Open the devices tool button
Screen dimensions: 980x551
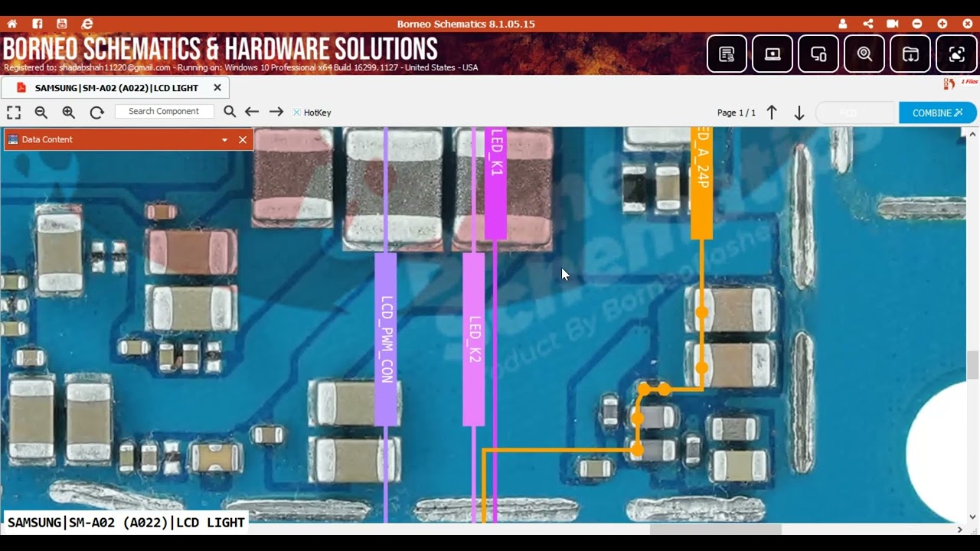(x=818, y=54)
